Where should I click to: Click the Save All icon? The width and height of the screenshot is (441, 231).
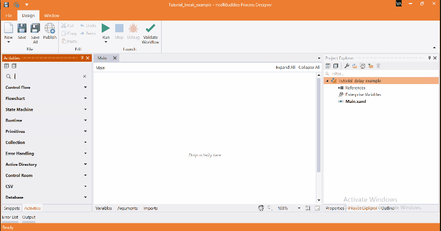click(x=35, y=28)
